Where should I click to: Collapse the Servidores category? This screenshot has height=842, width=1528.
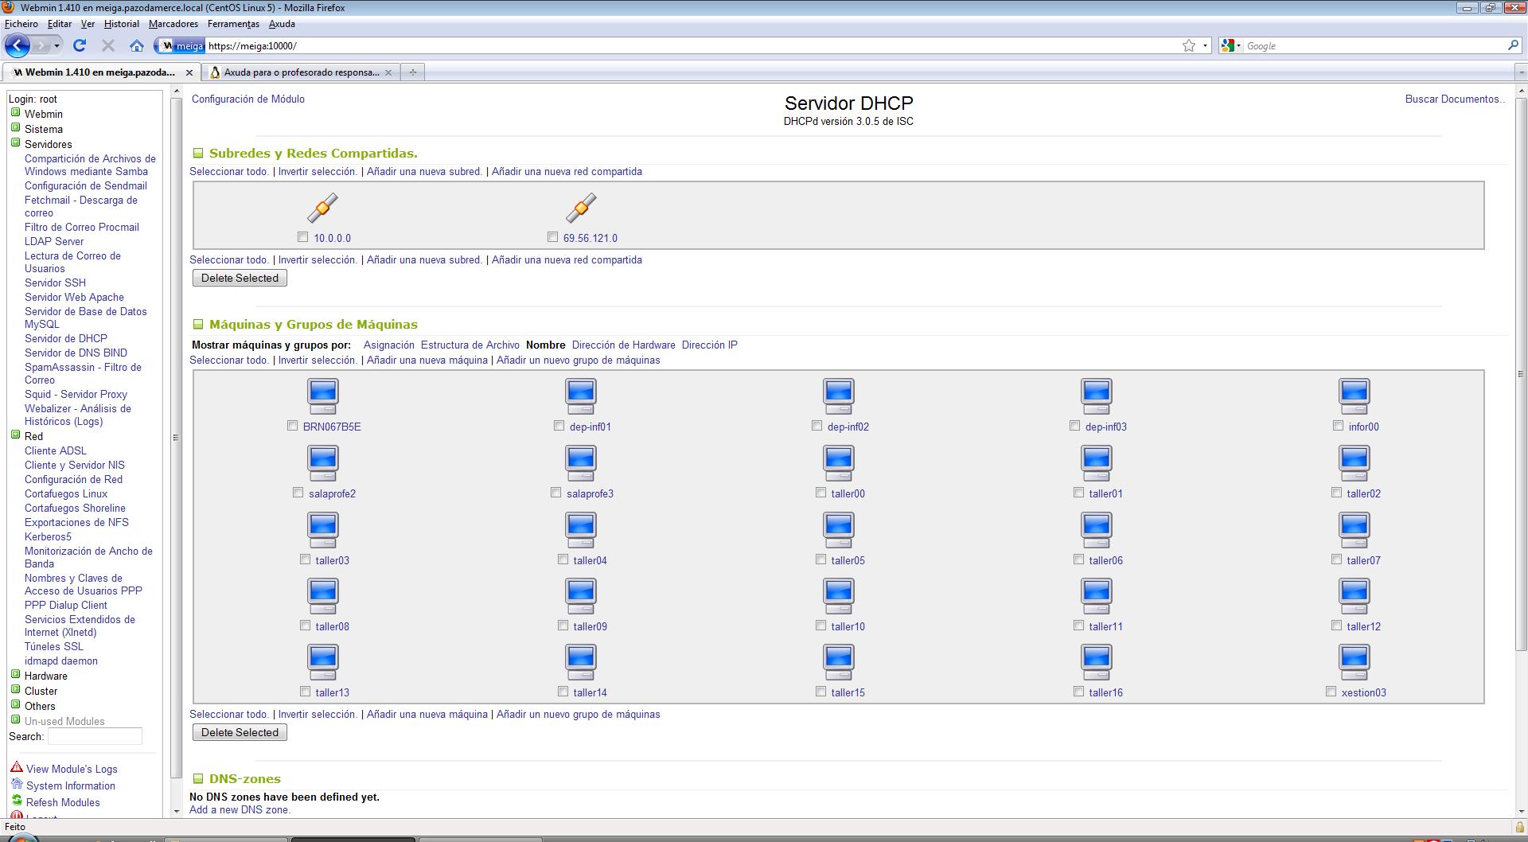click(x=15, y=143)
